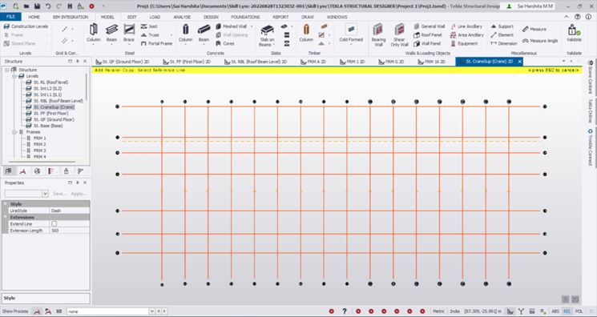The image size is (597, 317).
Task: Open the LineStyle Dash dropdown
Action: [x=70, y=211]
